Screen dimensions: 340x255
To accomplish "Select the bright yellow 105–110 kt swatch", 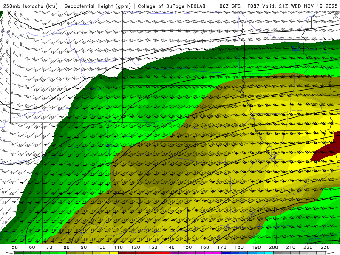I will click(114, 253).
